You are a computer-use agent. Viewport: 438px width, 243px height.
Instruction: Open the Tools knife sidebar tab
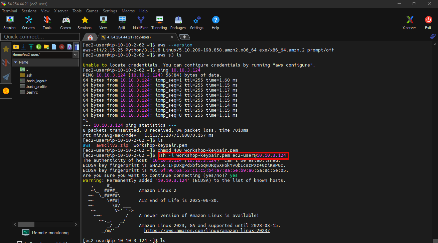pyautogui.click(x=6, y=63)
